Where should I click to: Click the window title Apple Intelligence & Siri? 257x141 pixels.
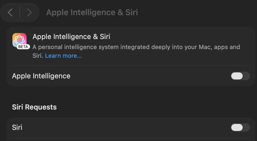(x=92, y=12)
